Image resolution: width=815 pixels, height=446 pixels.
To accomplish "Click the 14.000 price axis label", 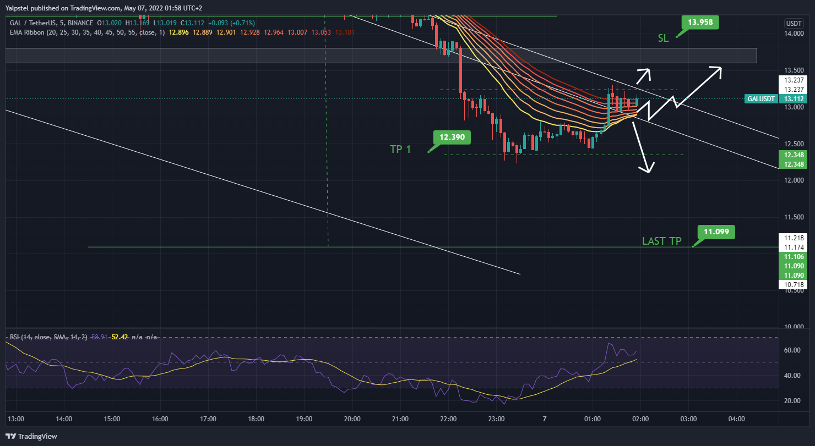I will click(794, 34).
